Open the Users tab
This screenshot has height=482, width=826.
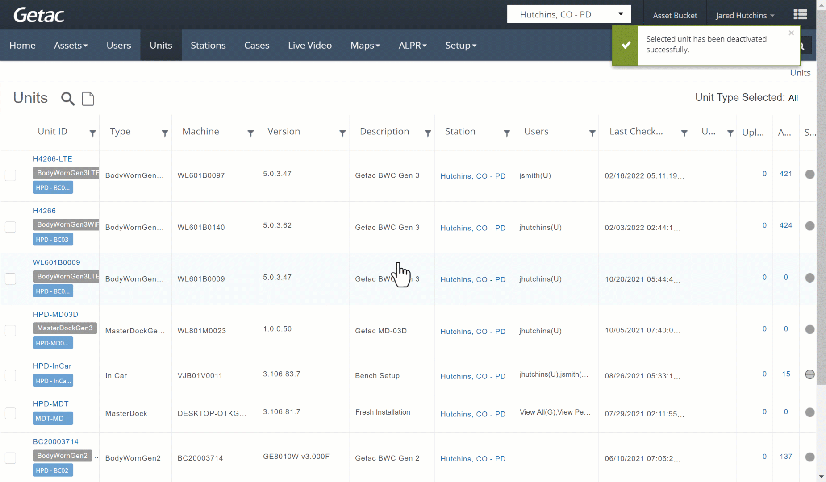point(119,46)
